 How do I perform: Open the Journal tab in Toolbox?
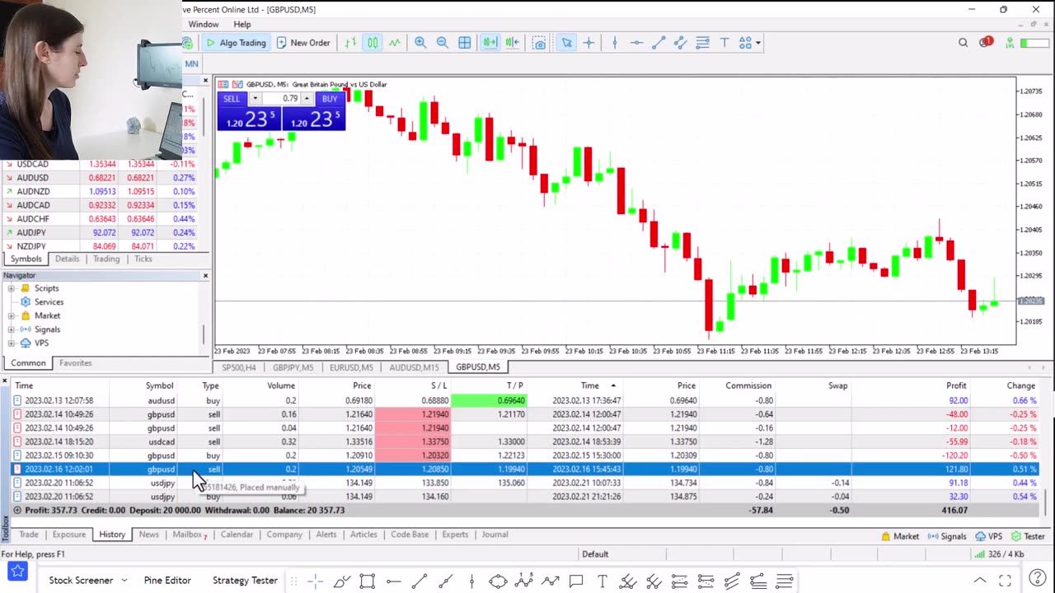click(x=495, y=535)
